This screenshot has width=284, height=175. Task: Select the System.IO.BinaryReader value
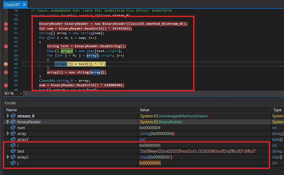[x=161, y=122]
